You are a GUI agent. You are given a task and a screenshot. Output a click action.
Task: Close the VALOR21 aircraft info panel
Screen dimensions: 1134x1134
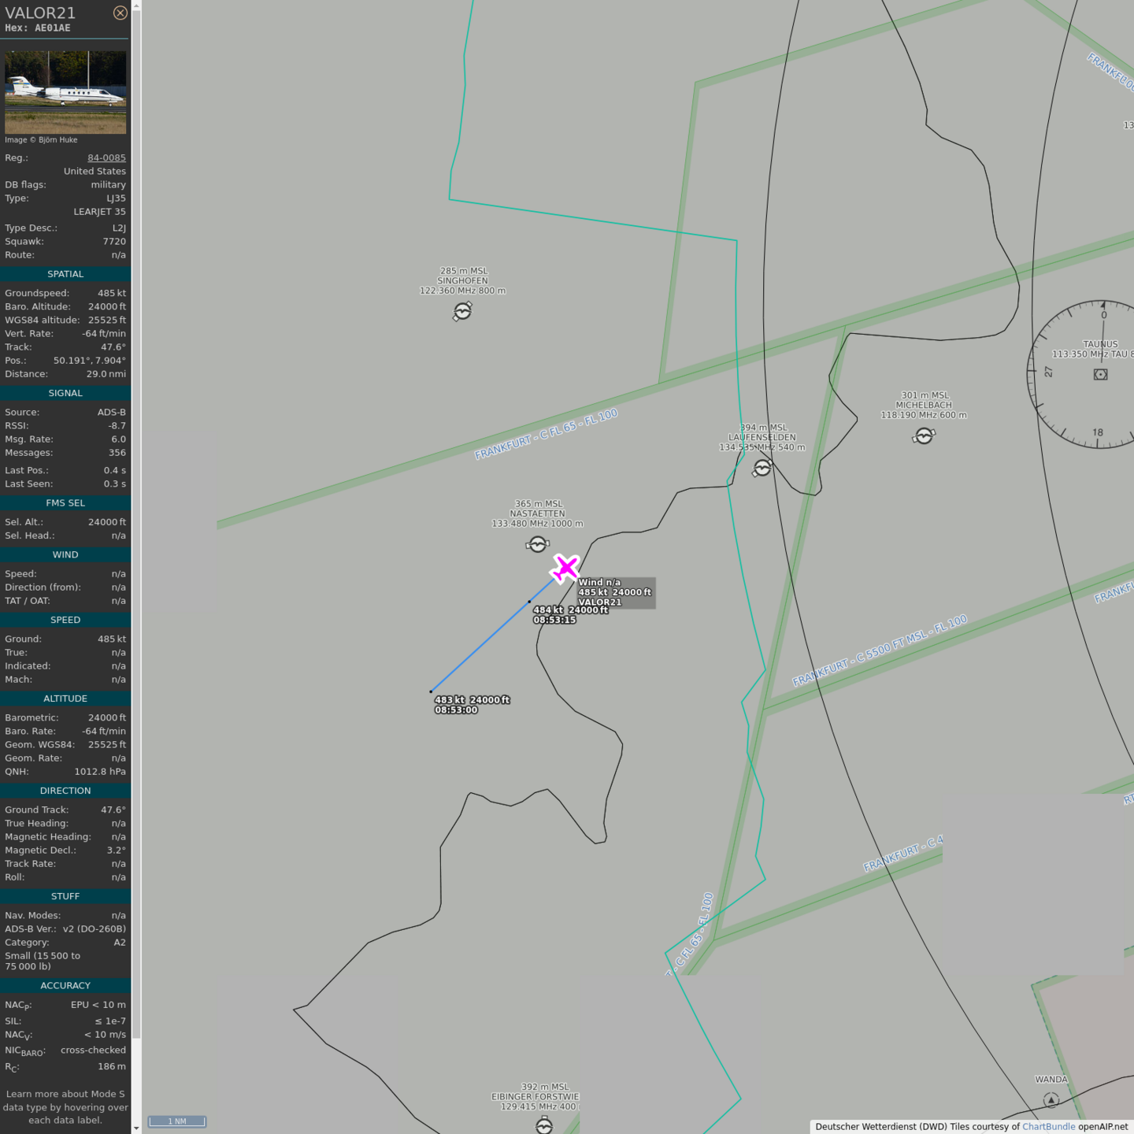click(120, 13)
